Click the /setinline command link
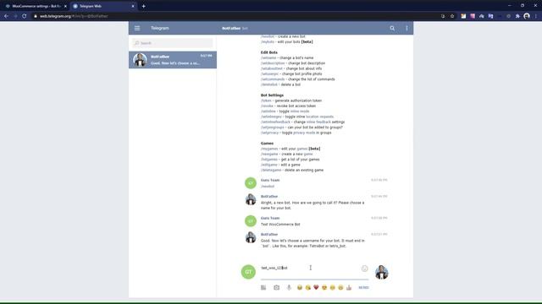This screenshot has width=542, height=304. [x=268, y=111]
